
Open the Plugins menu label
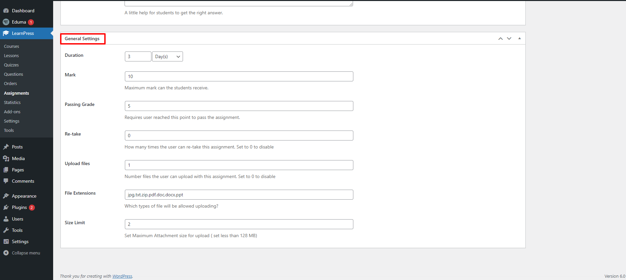19,207
